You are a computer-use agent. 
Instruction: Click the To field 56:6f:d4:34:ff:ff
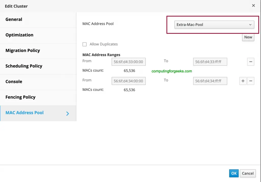tap(210, 81)
